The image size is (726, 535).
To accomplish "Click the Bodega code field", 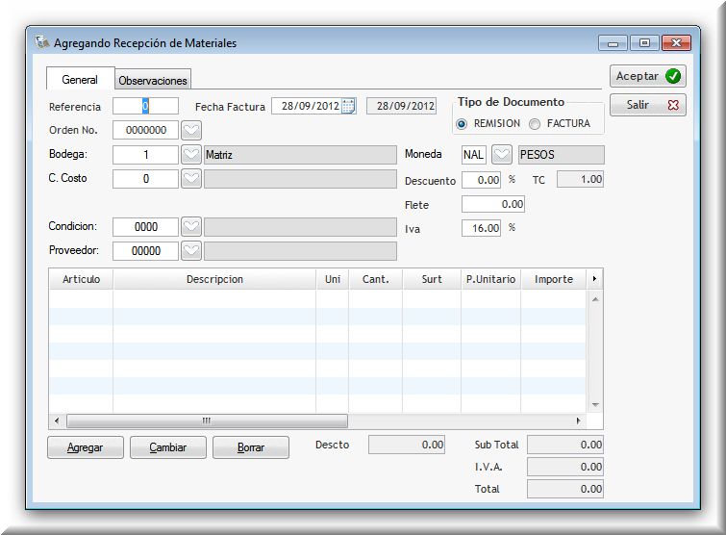I will (145, 155).
